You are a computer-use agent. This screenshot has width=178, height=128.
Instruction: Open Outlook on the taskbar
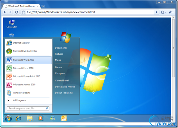click(x=64, y=118)
